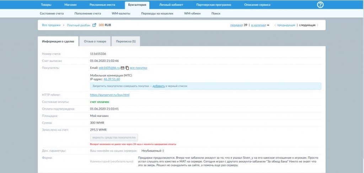Open the 'Бухгалтерия' top menu tab
Screen dimensions: 364x173
(x=137, y=5)
